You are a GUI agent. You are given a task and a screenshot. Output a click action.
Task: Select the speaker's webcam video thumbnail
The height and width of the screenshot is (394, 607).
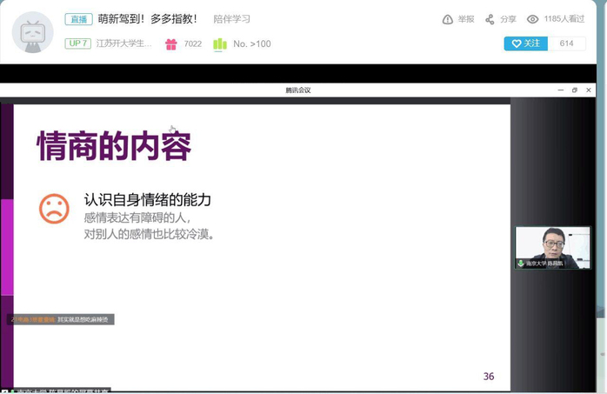point(552,247)
